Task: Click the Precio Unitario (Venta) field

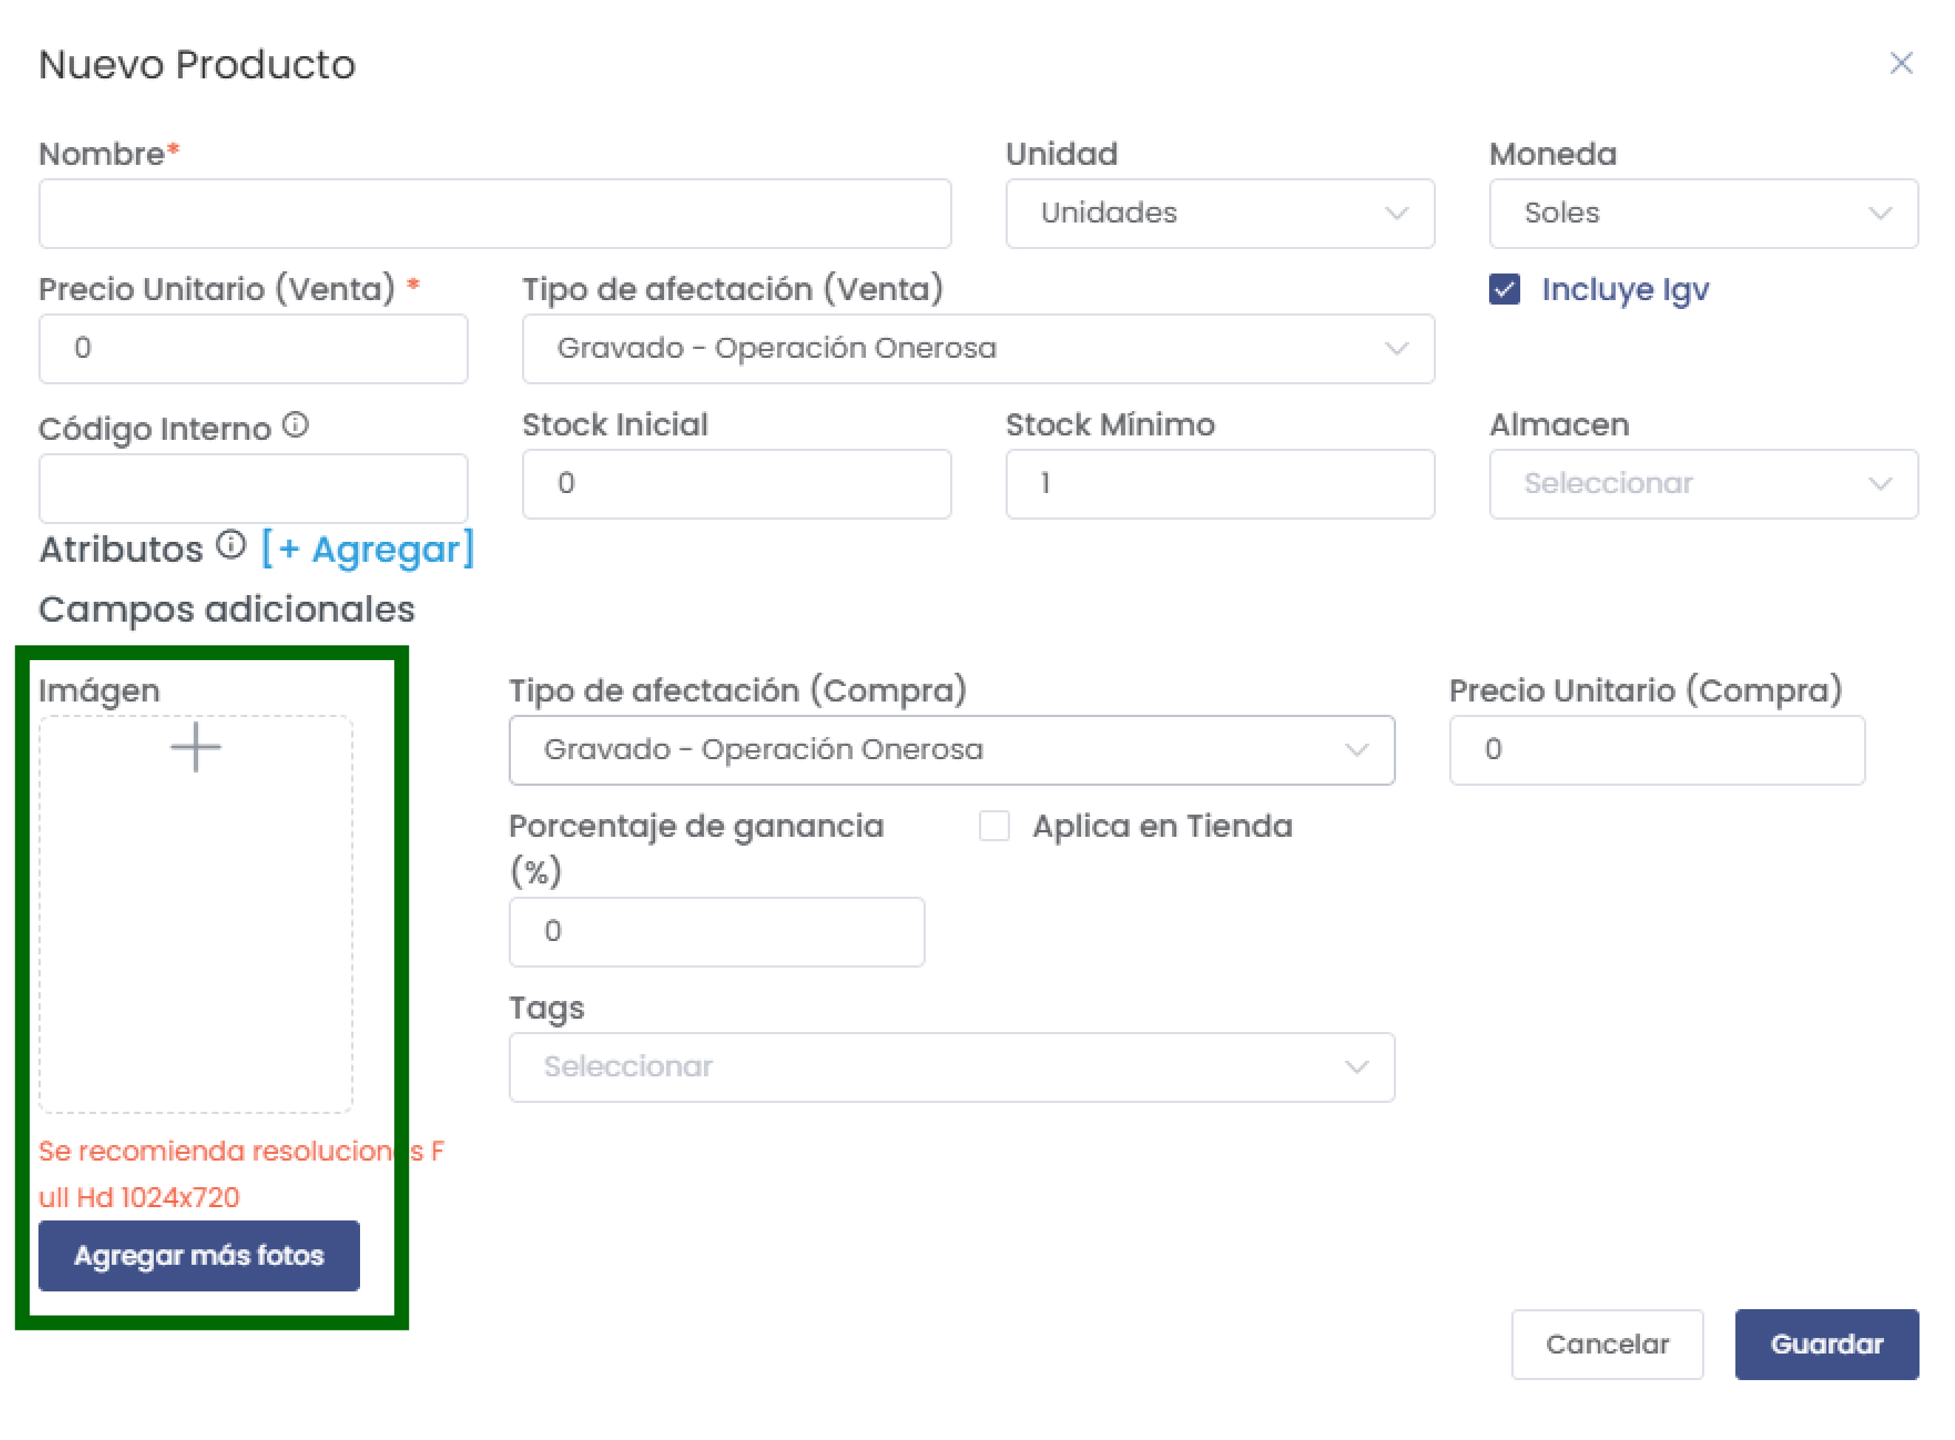Action: coord(253,349)
